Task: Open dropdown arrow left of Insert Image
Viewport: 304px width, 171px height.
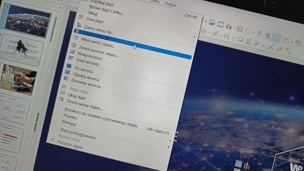Action: tap(206, 21)
